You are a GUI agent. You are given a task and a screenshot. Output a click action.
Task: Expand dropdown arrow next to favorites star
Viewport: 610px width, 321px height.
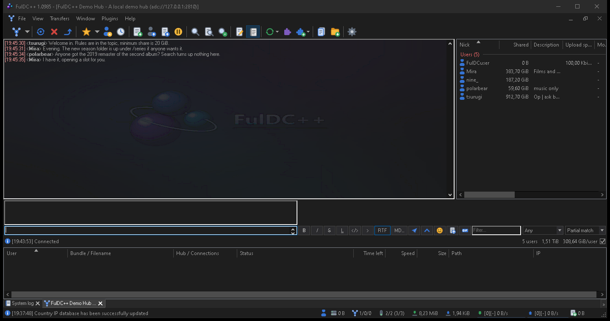(97, 32)
